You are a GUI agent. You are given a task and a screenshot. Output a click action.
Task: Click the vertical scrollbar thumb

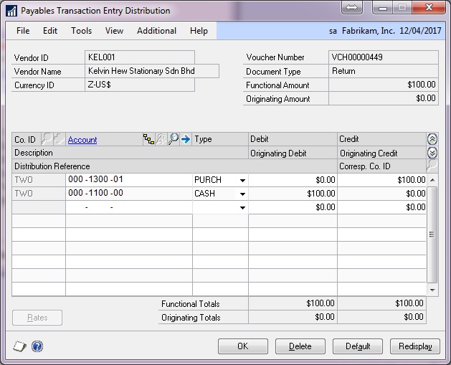[432, 234]
